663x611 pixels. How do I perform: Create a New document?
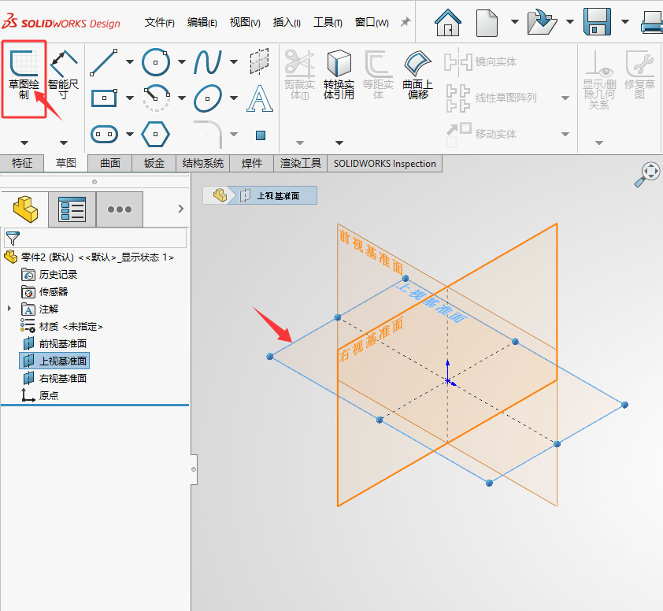[487, 22]
